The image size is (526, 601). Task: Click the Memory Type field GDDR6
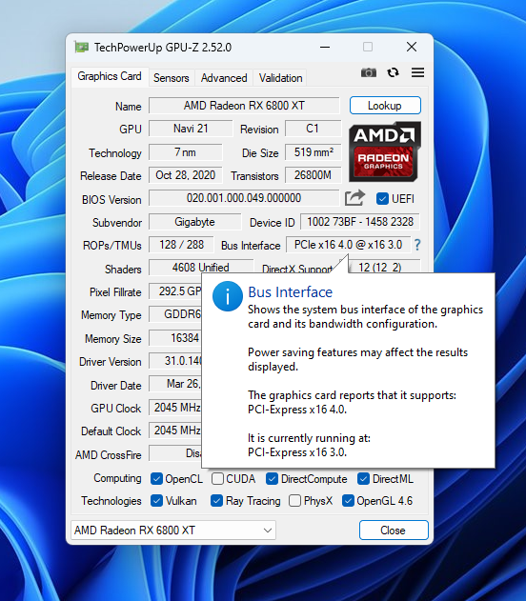175,314
